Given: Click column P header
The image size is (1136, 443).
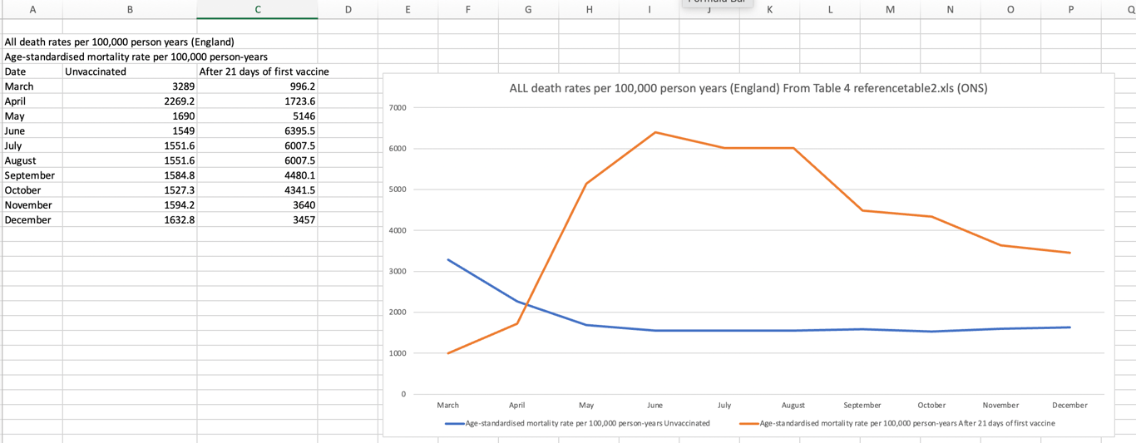Looking at the screenshot, I should click(x=1071, y=9).
